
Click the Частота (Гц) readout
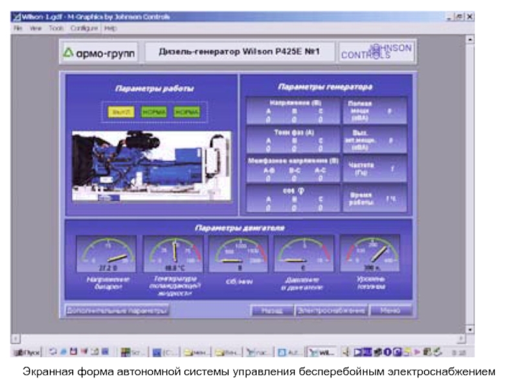[x=375, y=169]
